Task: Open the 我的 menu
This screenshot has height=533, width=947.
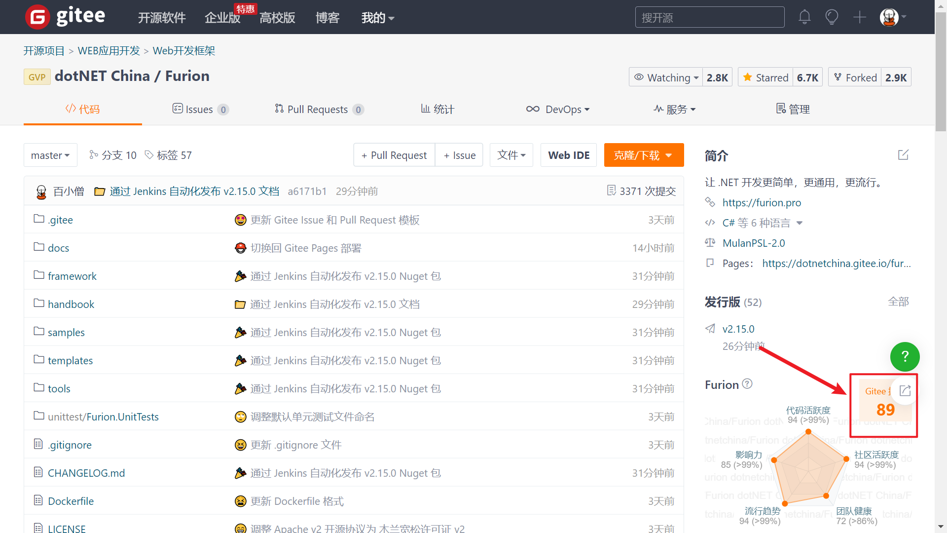Action: click(378, 18)
